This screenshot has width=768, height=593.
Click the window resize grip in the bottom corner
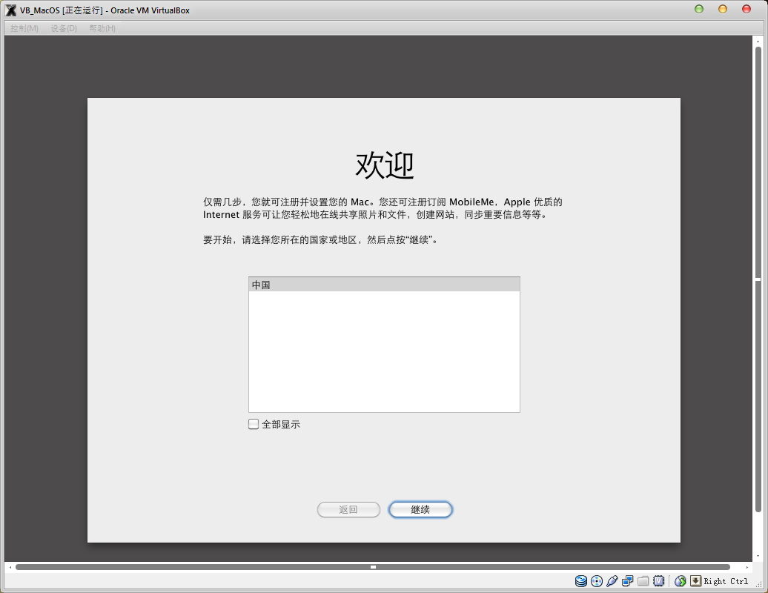758,584
